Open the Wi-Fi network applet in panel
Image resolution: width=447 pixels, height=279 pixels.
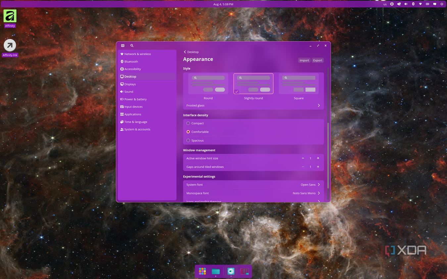(x=421, y=4)
